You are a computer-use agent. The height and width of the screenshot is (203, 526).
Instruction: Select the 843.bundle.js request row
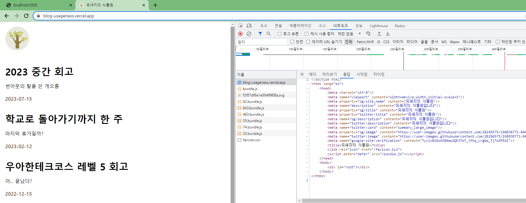tap(266, 108)
